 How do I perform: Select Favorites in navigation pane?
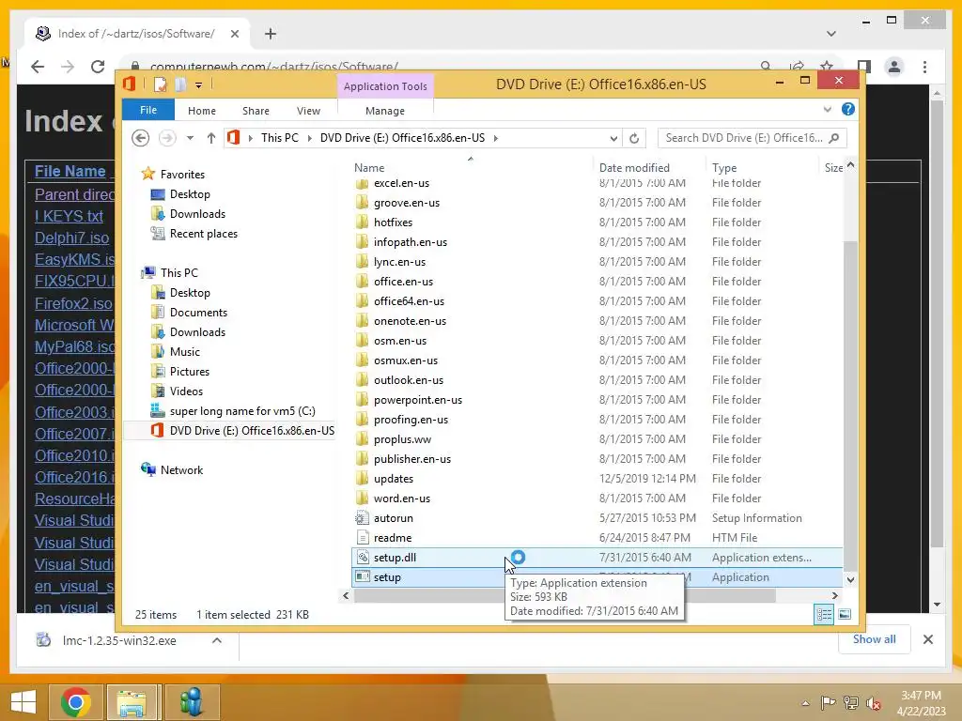pyautogui.click(x=182, y=174)
